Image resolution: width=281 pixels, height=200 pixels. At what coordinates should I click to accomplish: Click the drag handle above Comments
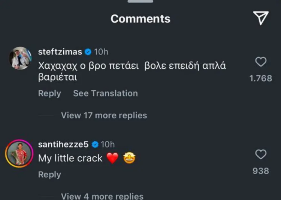(140, 1)
